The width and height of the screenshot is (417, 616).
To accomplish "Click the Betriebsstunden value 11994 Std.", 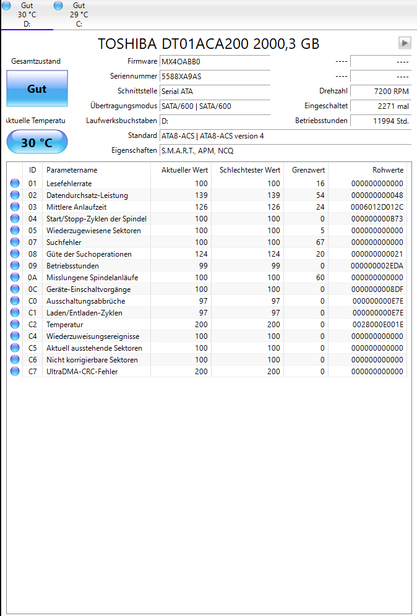I will [380, 121].
